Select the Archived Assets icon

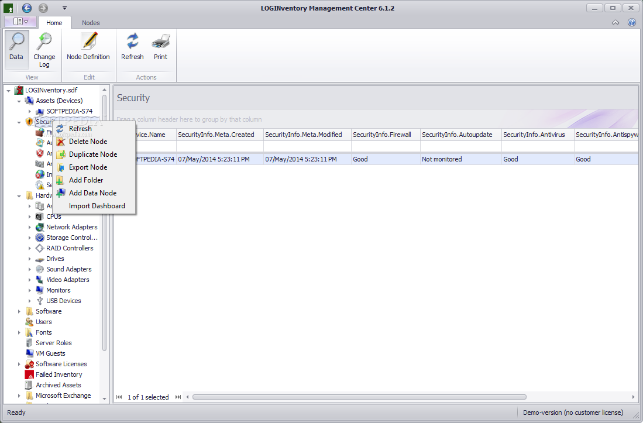pyautogui.click(x=29, y=385)
